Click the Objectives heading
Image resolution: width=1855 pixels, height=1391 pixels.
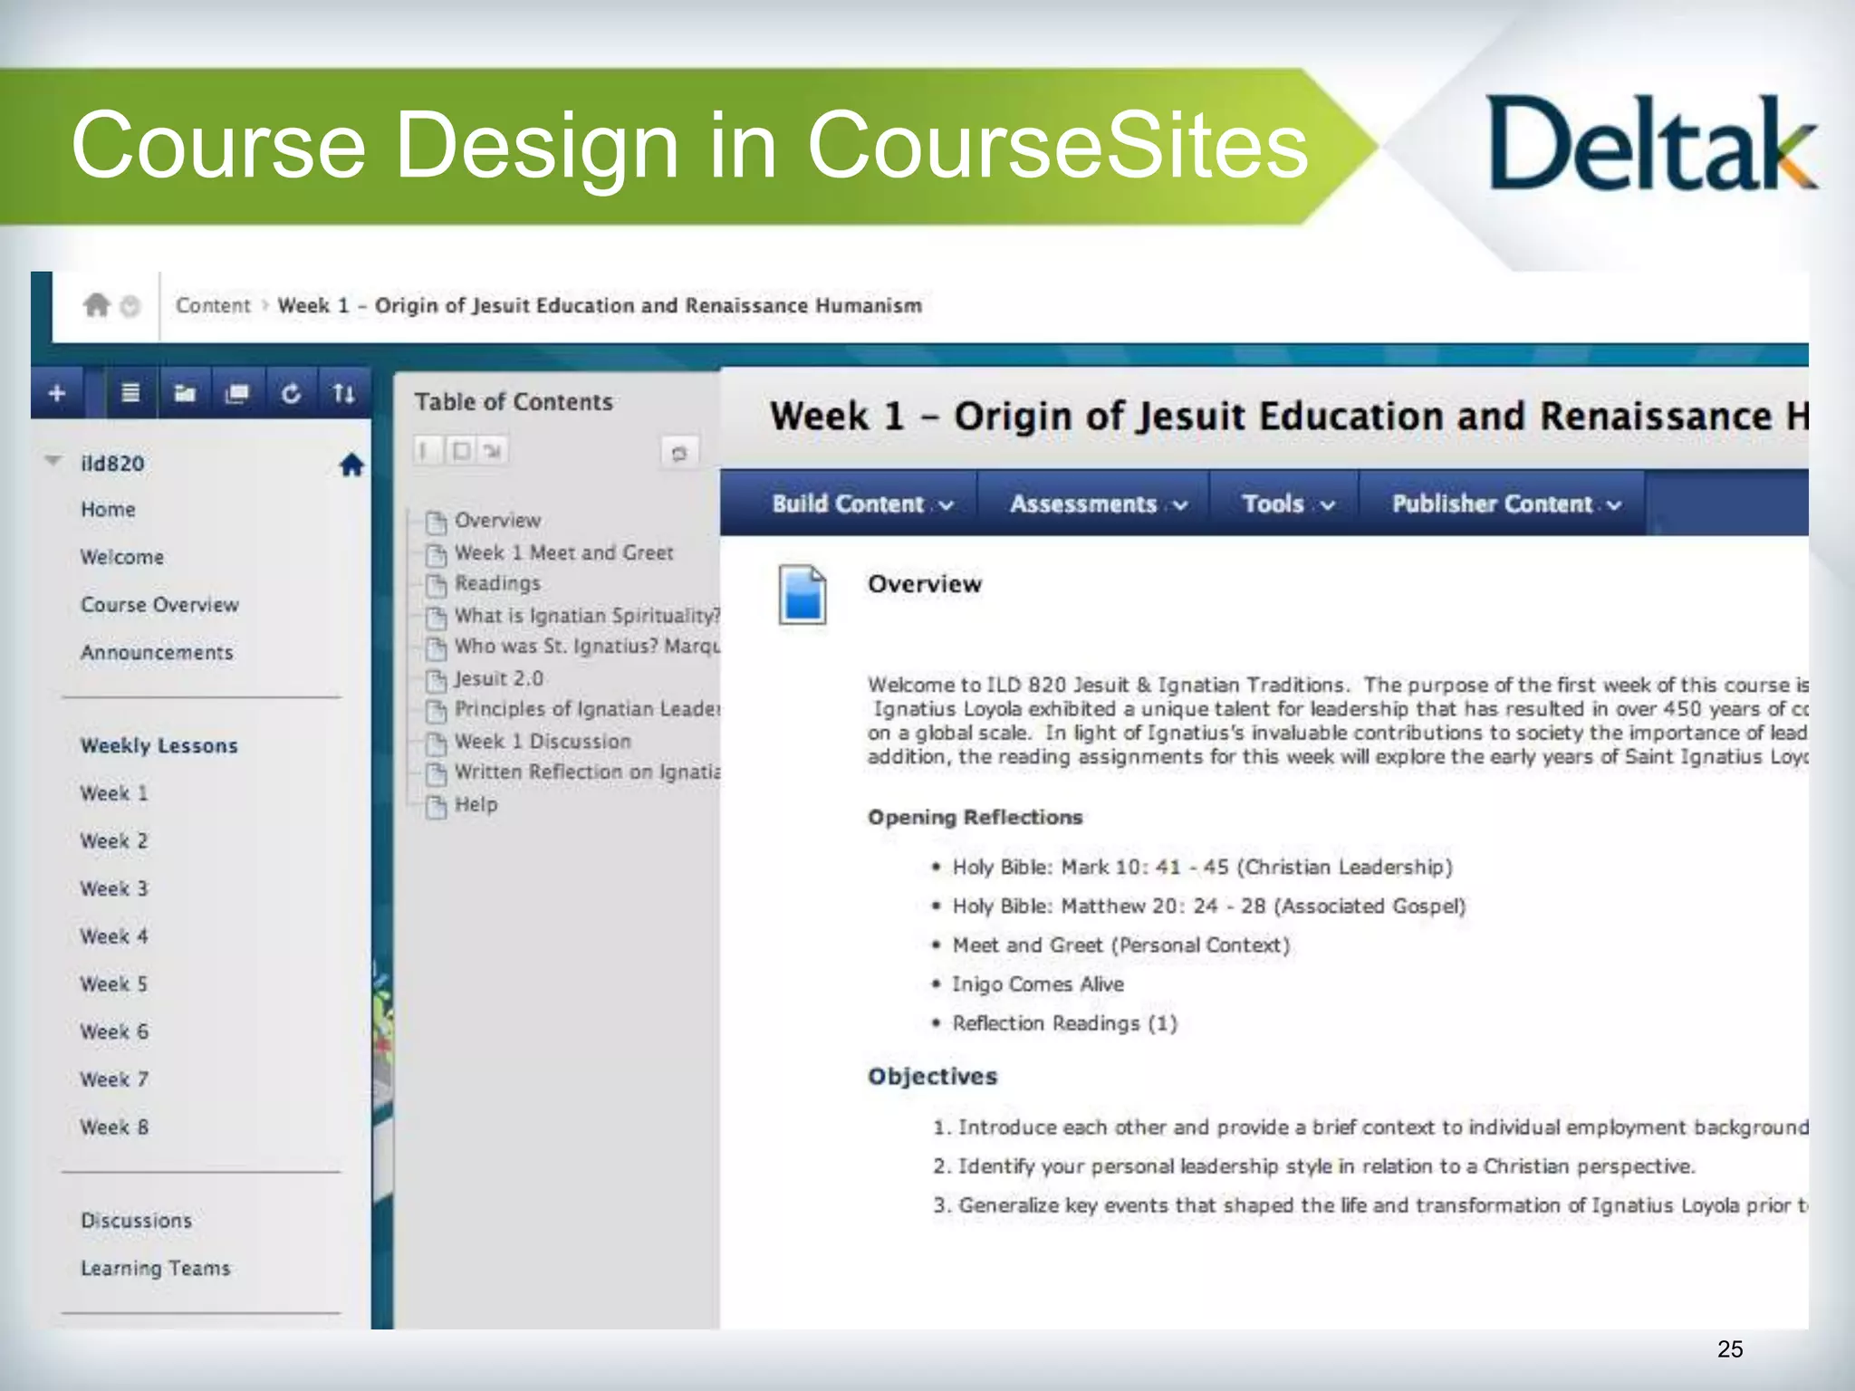click(932, 1076)
